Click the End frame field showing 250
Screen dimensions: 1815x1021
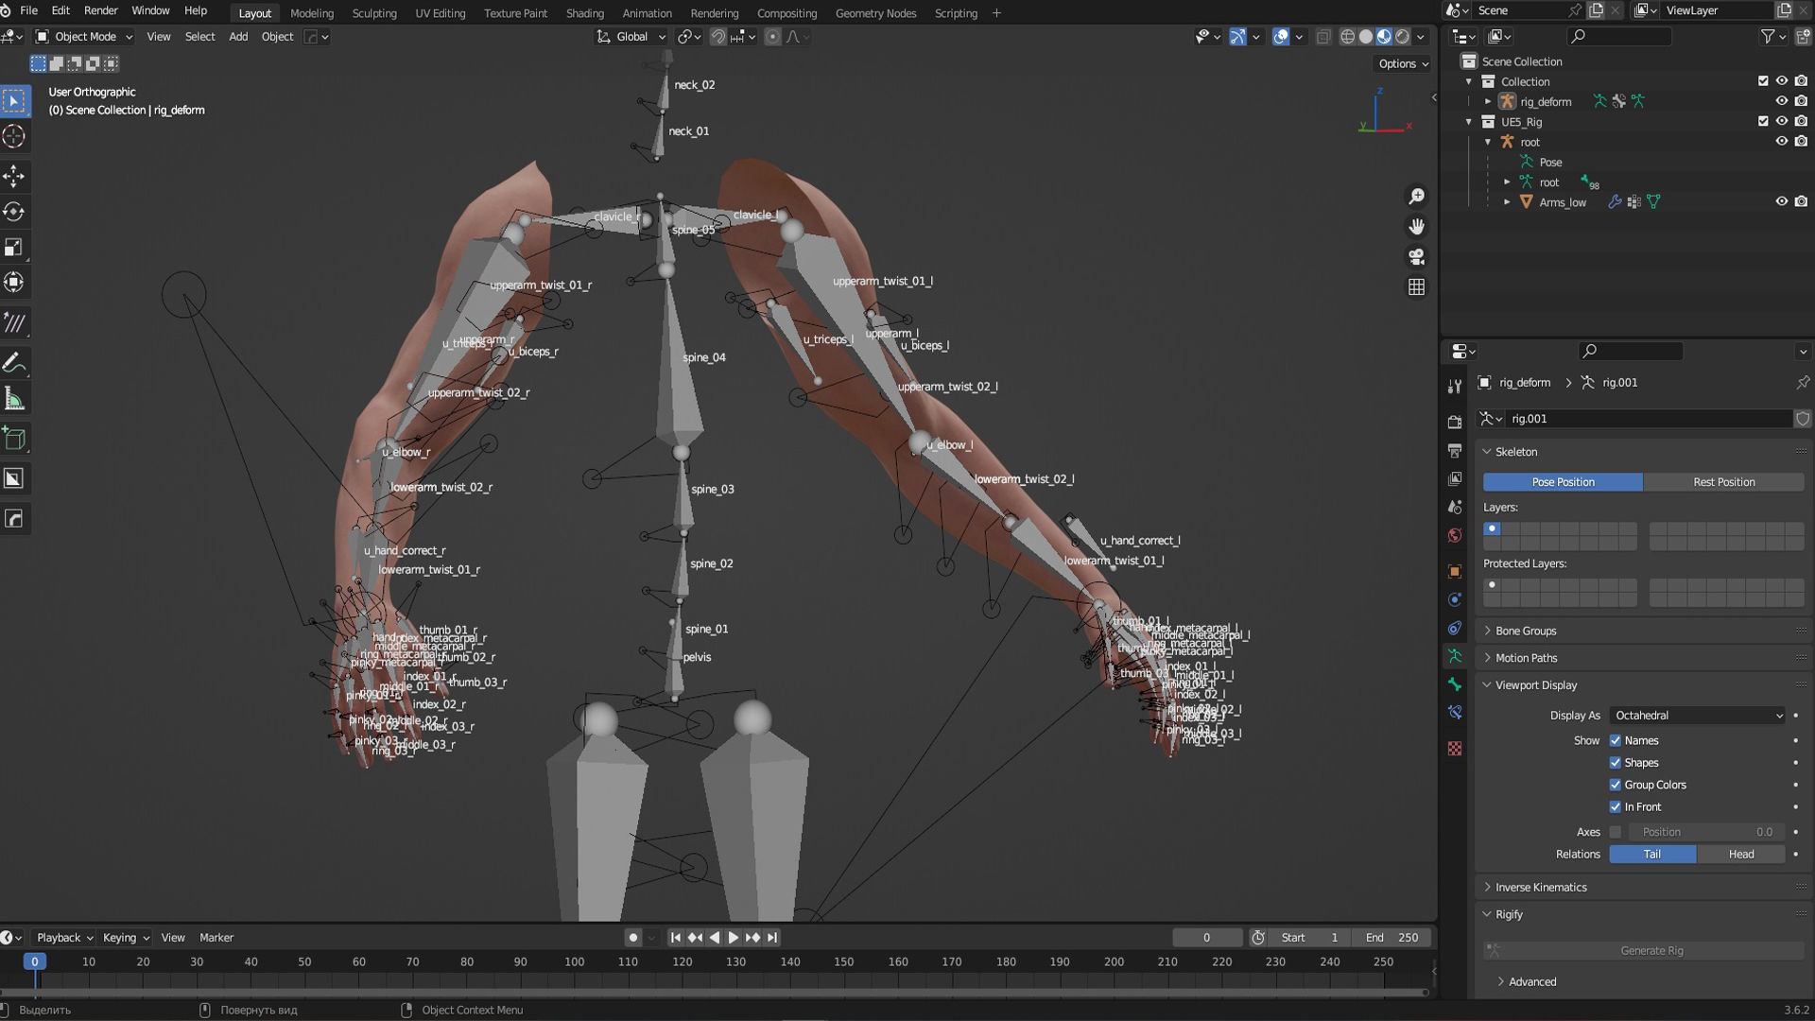[1391, 938]
